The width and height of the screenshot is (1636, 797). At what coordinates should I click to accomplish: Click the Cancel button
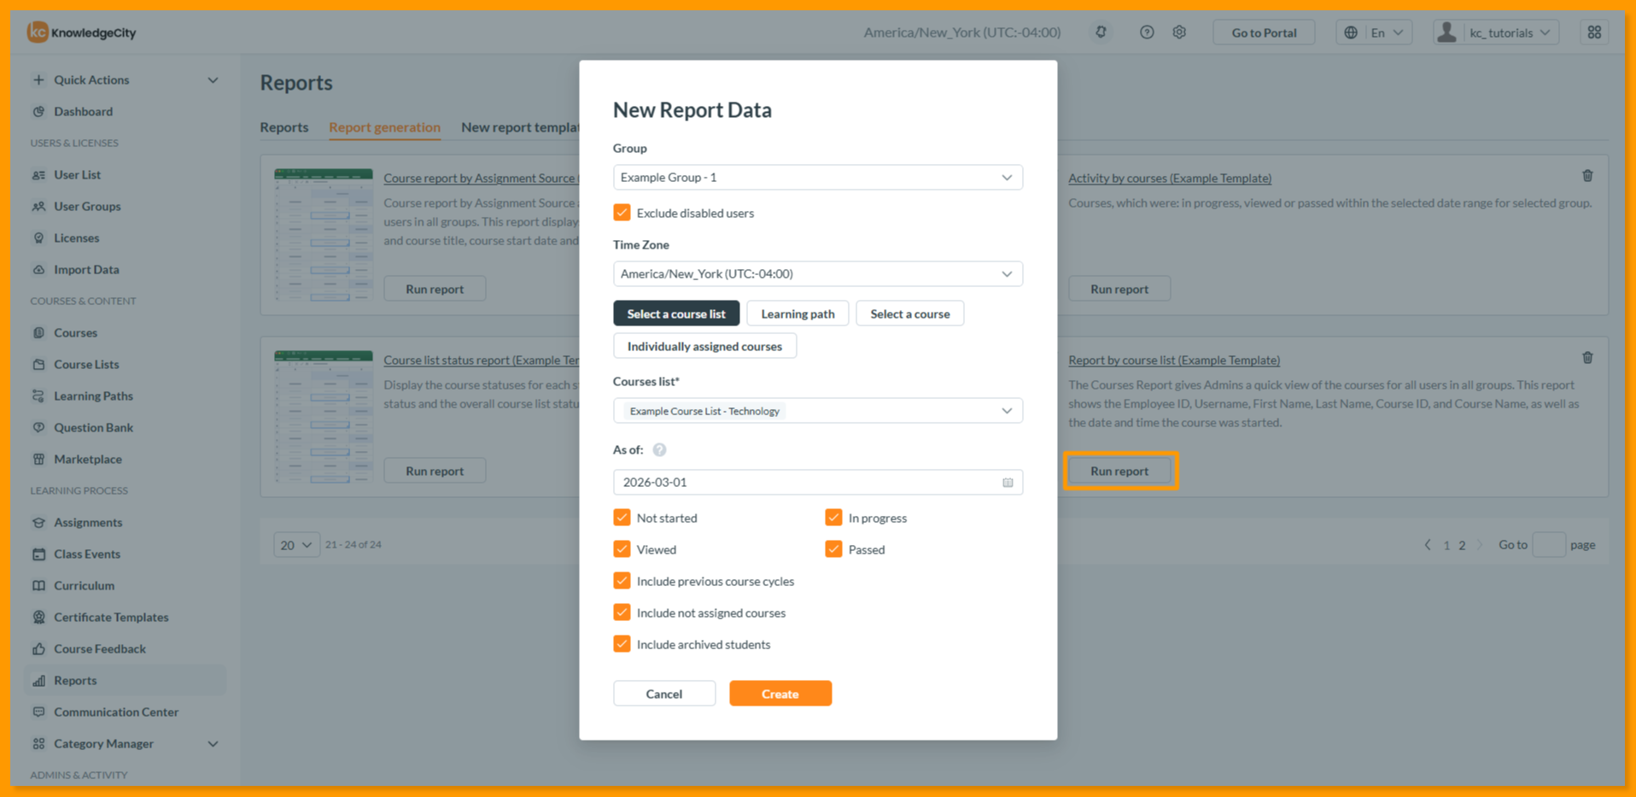coord(663,694)
